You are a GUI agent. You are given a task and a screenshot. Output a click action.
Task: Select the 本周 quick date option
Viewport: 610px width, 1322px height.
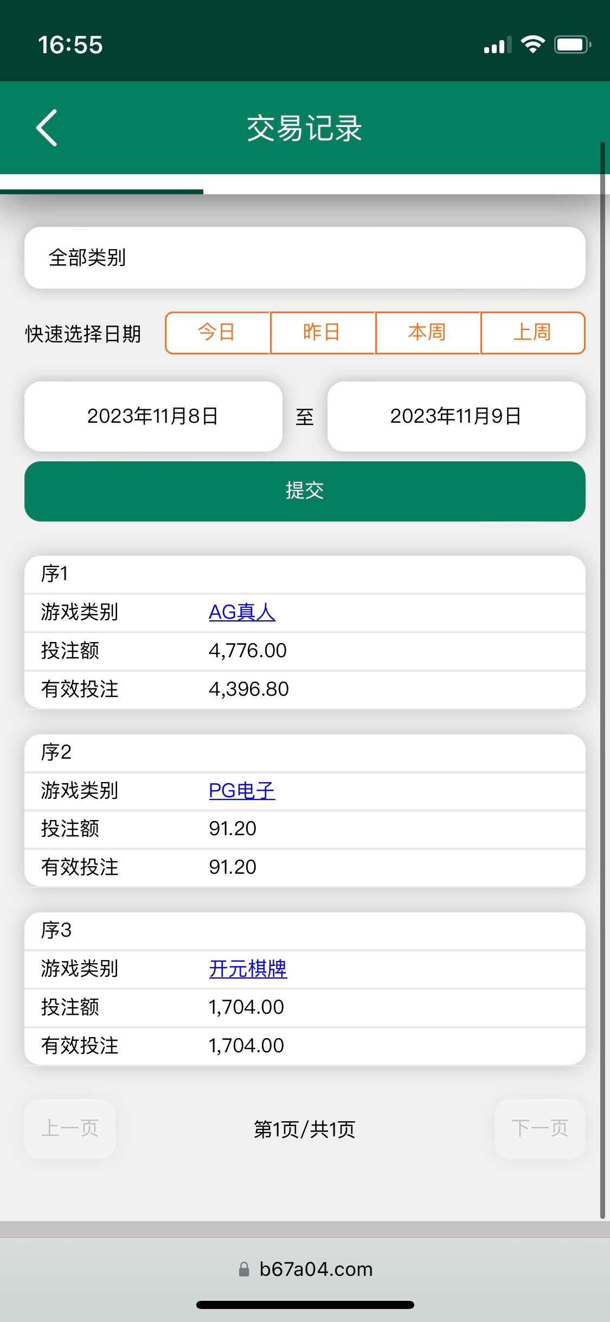427,333
